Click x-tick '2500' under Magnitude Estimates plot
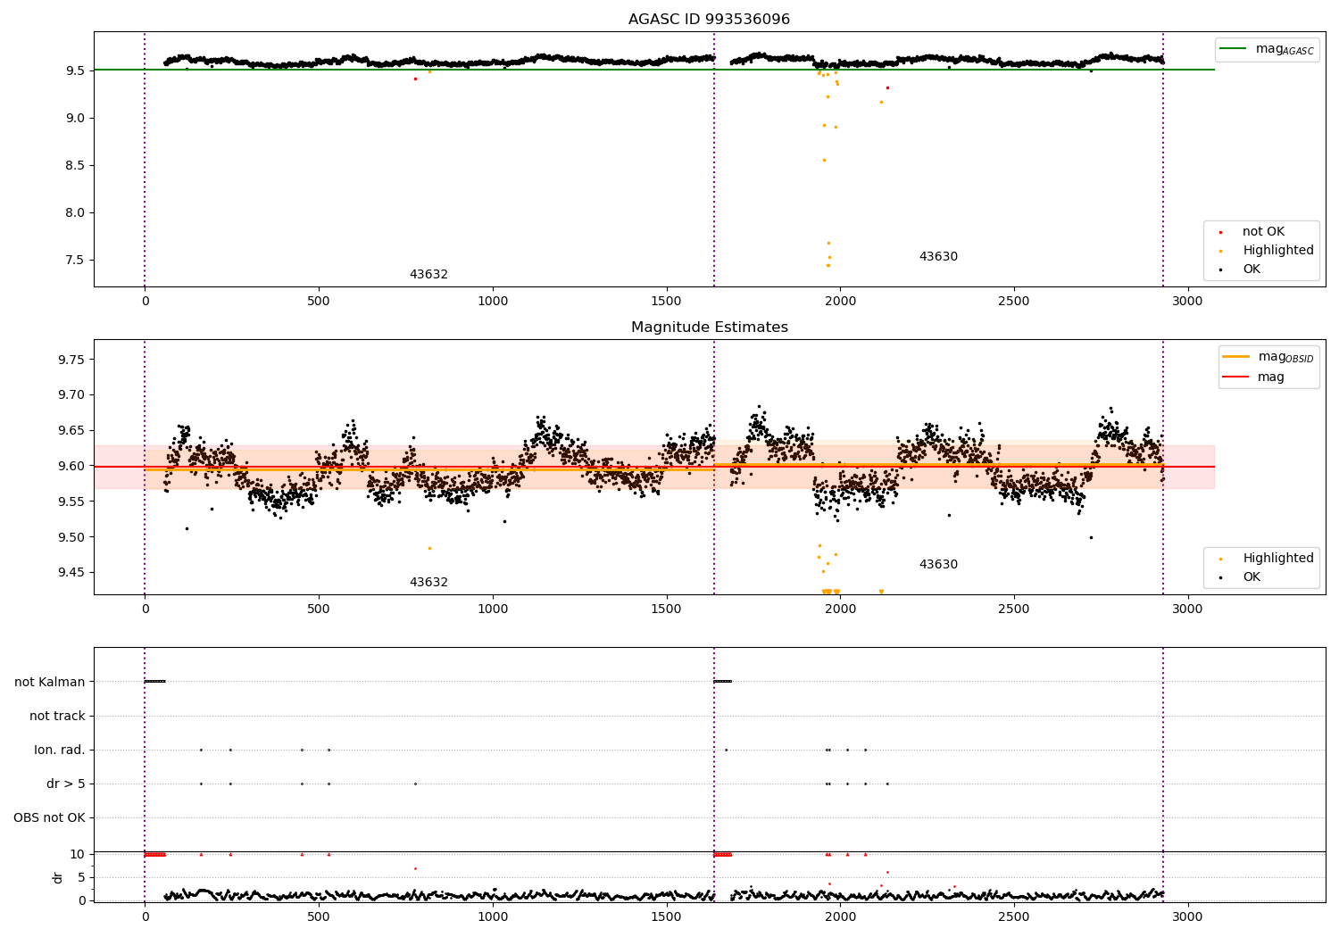This screenshot has height=937, width=1339. 1014,609
